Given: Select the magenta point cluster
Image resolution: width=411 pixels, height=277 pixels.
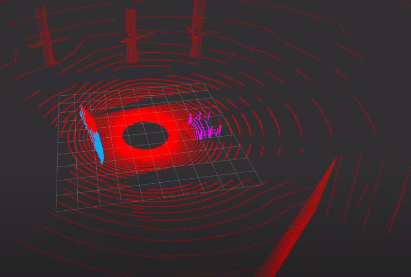Looking at the screenshot, I should [205, 126].
